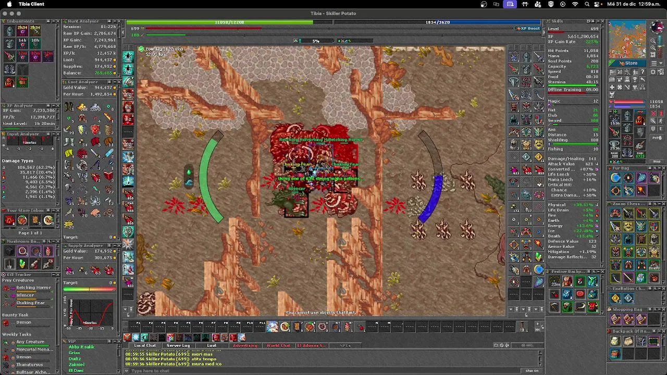Toggle the Chat On button
This screenshot has width=667, height=375.
[532, 371]
